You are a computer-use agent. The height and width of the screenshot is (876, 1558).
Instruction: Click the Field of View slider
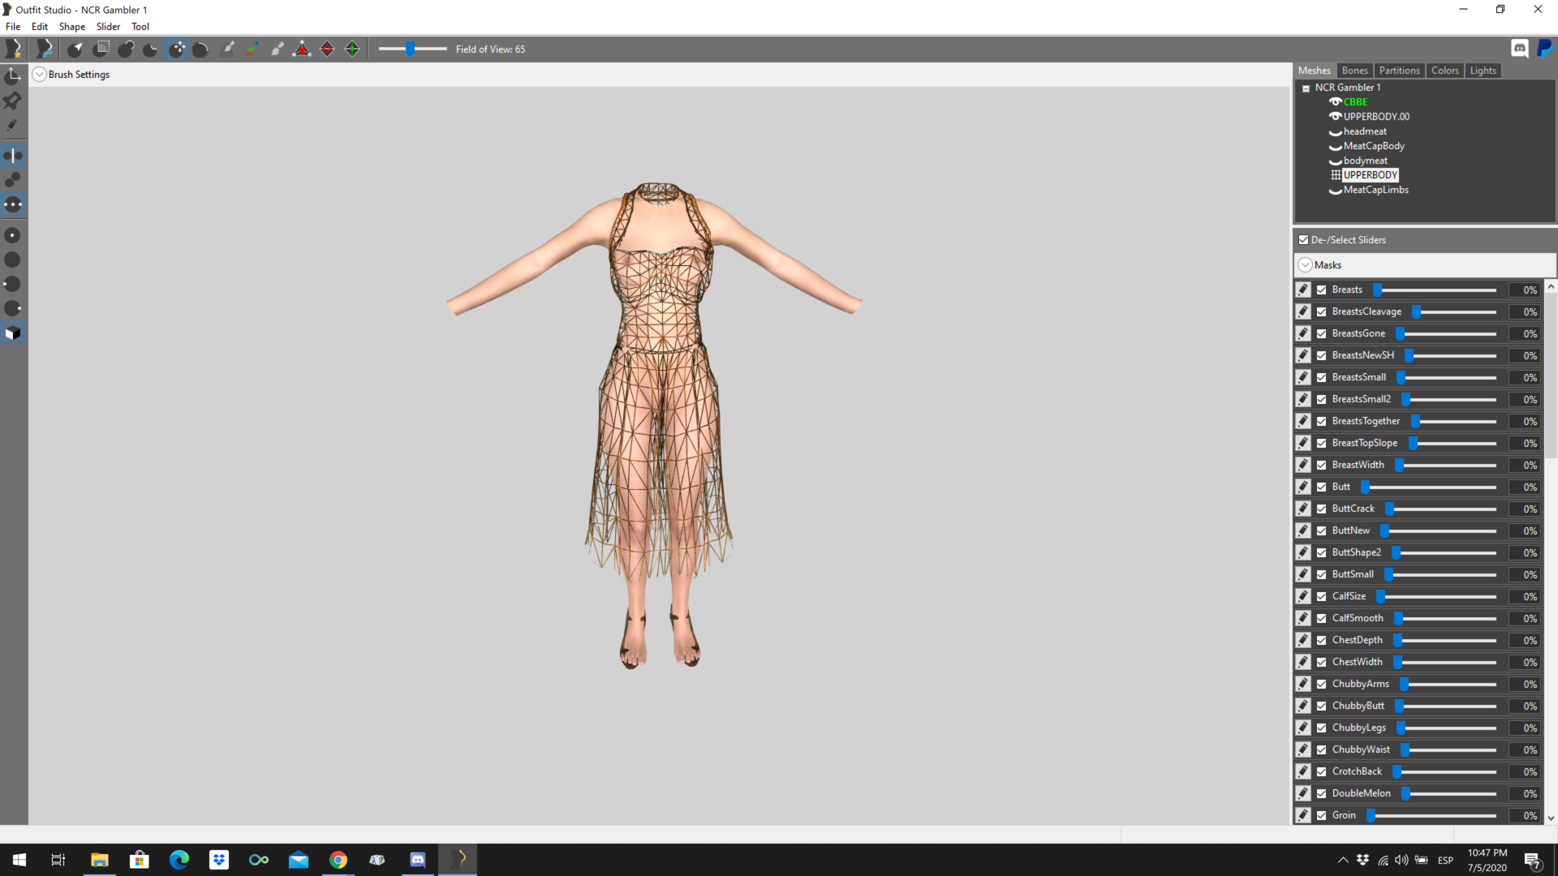(412, 49)
